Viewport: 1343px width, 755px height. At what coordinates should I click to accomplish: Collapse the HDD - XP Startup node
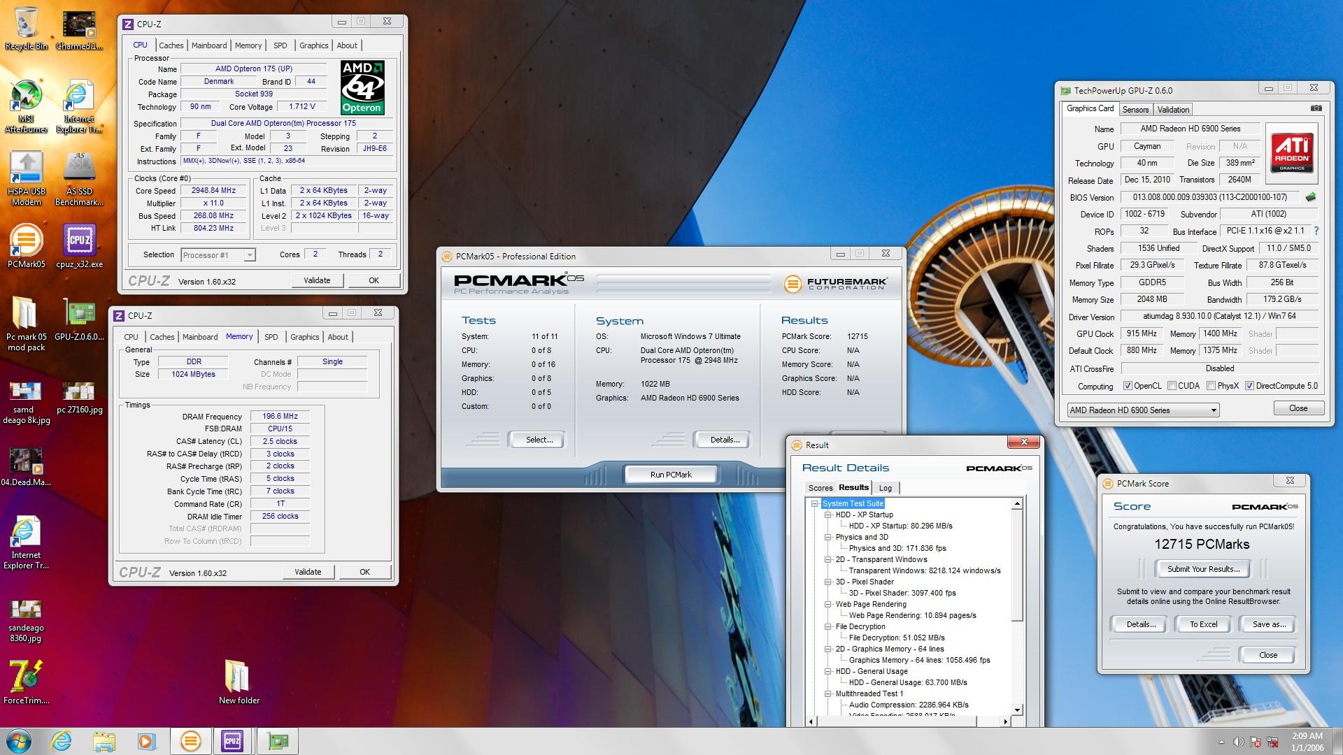[828, 515]
